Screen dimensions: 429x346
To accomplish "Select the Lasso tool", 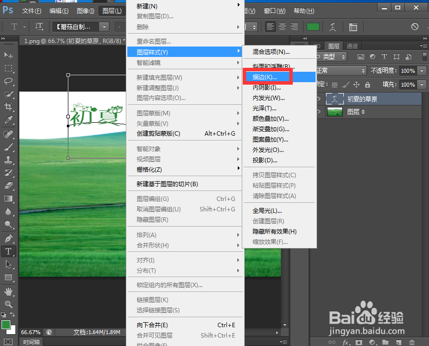I will [9, 81].
